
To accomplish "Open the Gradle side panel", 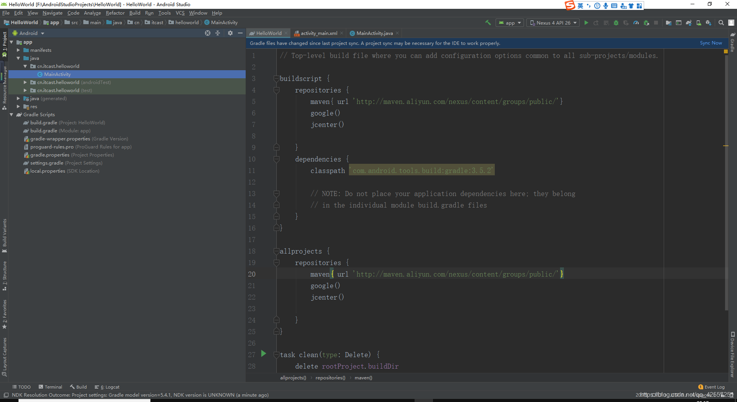I will coord(732,42).
